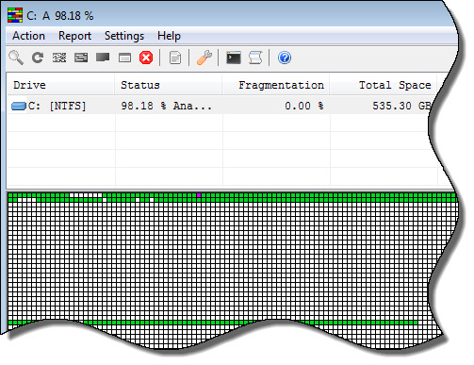Image resolution: width=474 pixels, height=365 pixels.
Task: Toggle boot time scan console icon
Action: click(x=234, y=58)
